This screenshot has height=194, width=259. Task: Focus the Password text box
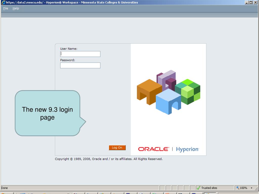(x=80, y=65)
